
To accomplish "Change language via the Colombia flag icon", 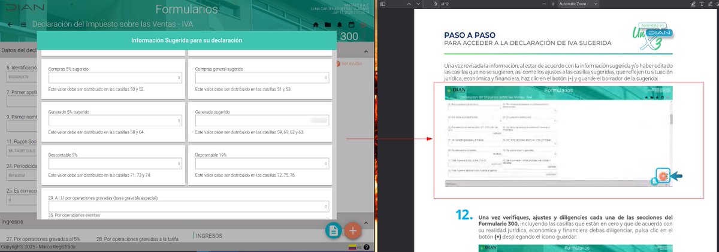I will [x=352, y=247].
